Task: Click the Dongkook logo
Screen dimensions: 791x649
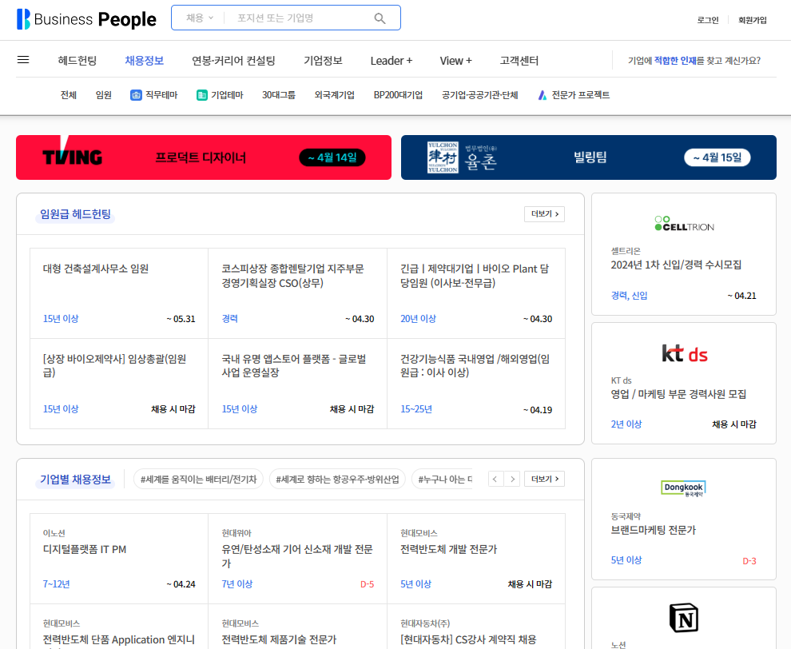Action: [684, 488]
